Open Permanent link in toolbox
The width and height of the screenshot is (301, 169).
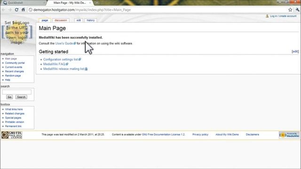pyautogui.click(x=13, y=126)
